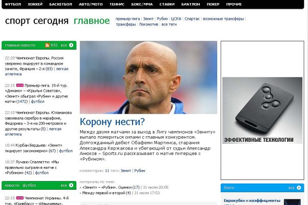The width and height of the screenshot is (308, 205).
Task: Select БИАТЛОН in top navigation
Action: (191, 4)
